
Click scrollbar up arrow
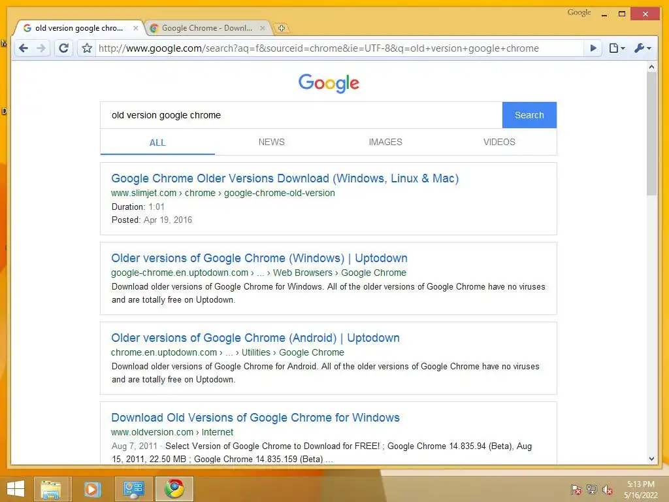(x=651, y=67)
